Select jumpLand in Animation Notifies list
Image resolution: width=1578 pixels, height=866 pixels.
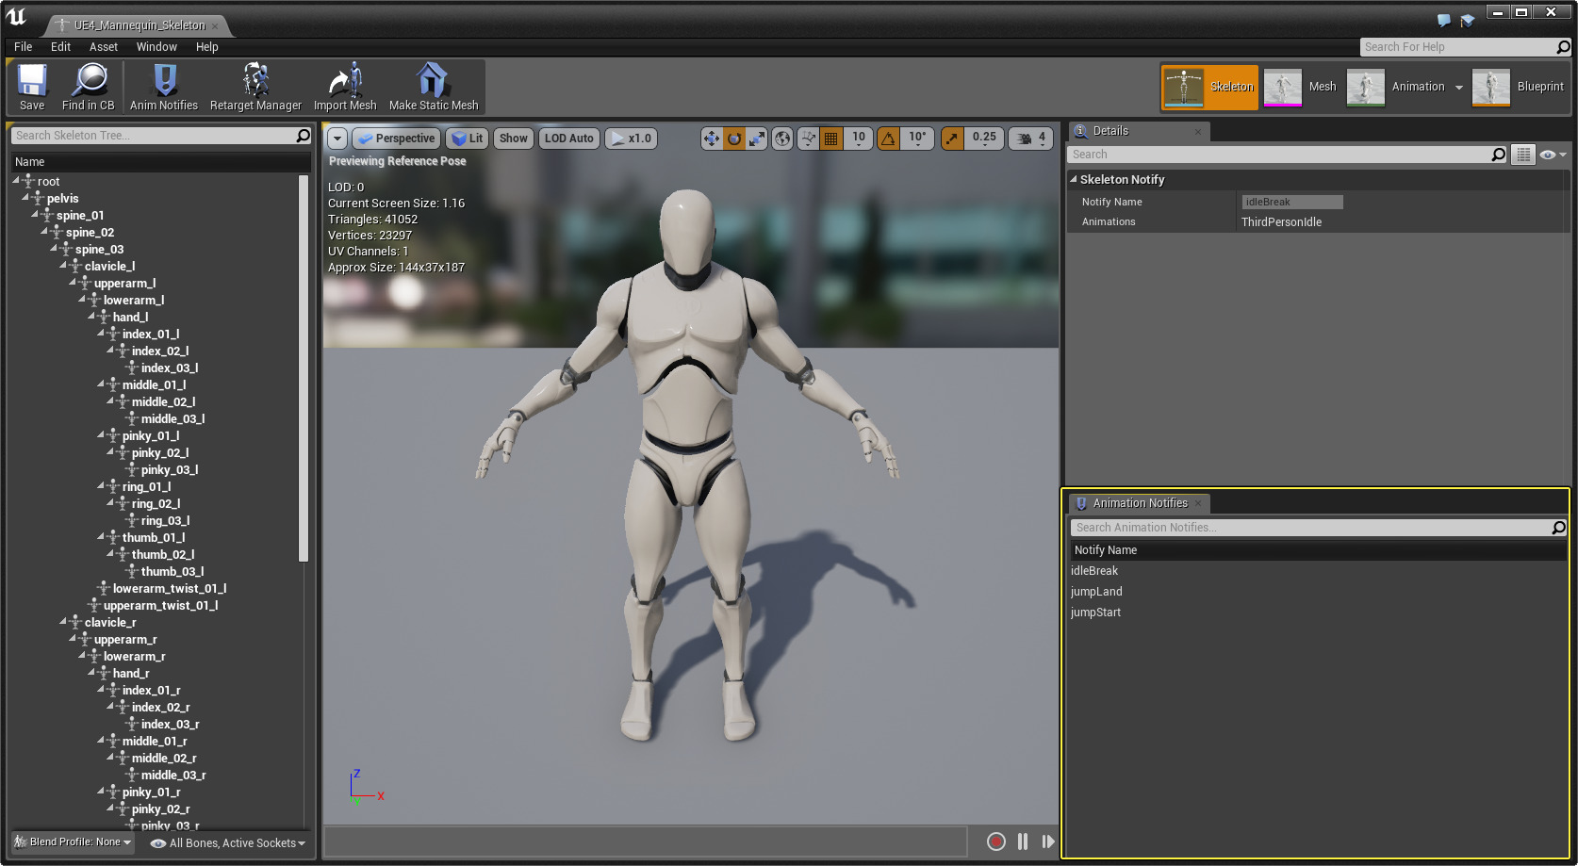1096,592
